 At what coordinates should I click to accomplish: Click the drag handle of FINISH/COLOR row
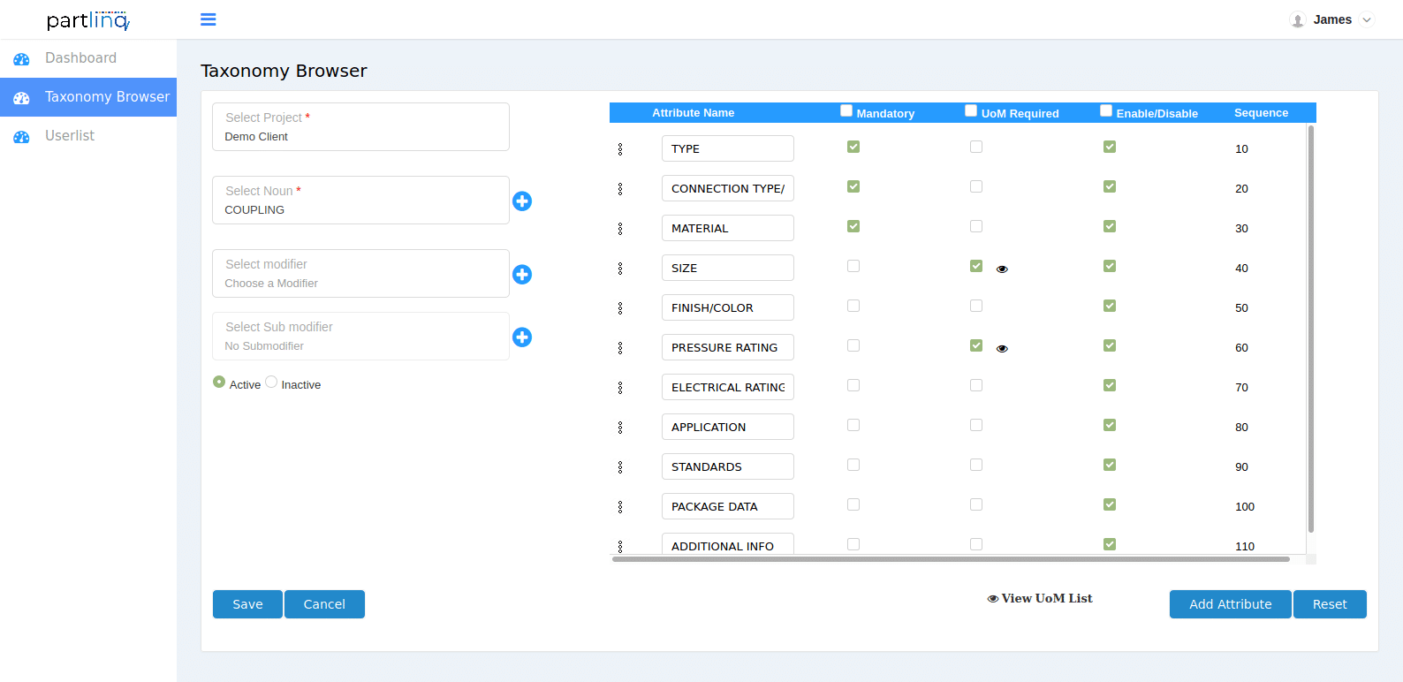(x=620, y=308)
